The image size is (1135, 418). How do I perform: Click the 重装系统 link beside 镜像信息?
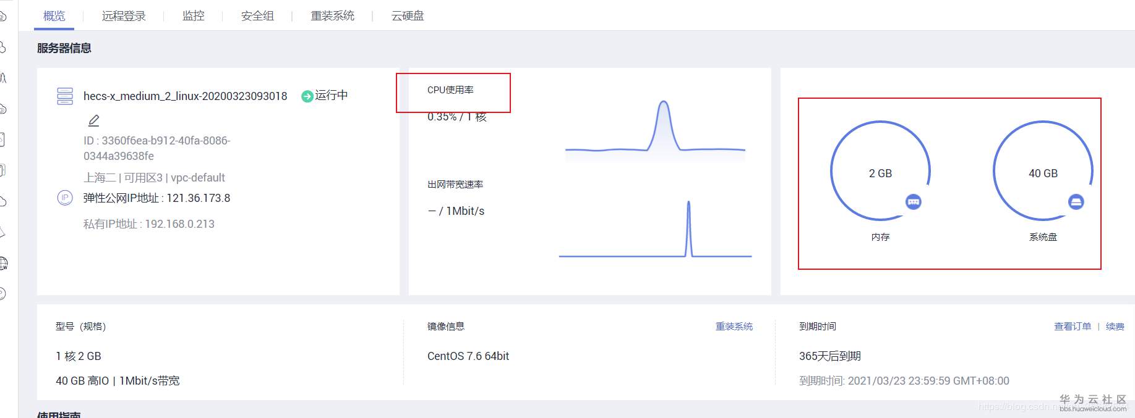click(734, 326)
